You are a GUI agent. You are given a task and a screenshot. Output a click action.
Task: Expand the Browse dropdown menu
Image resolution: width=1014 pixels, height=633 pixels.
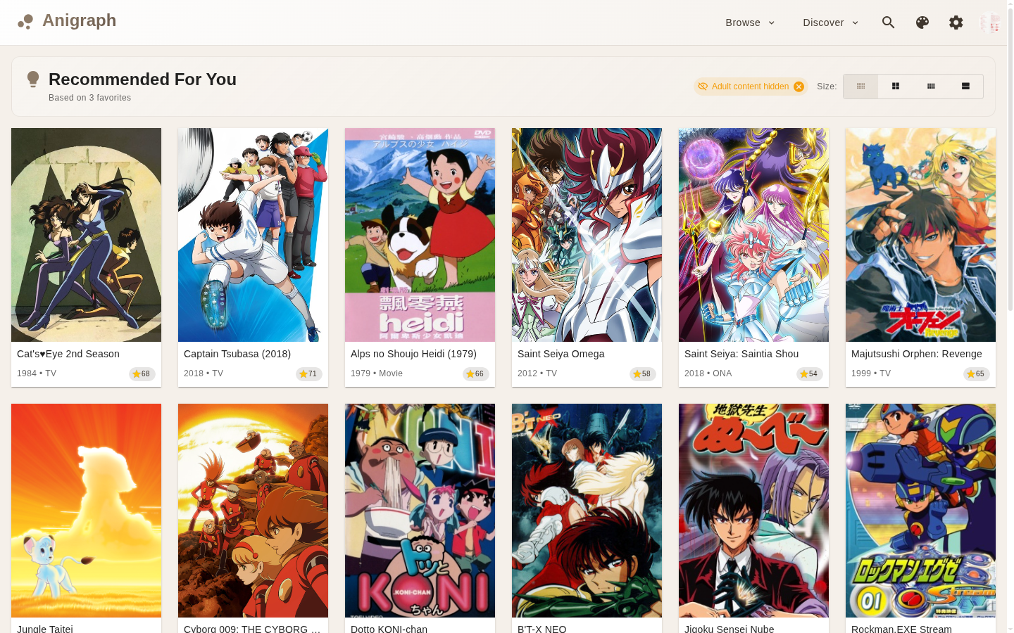point(751,23)
